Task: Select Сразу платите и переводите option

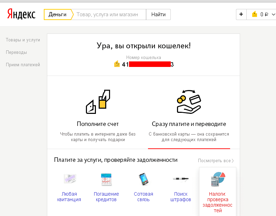Action: (x=189, y=124)
